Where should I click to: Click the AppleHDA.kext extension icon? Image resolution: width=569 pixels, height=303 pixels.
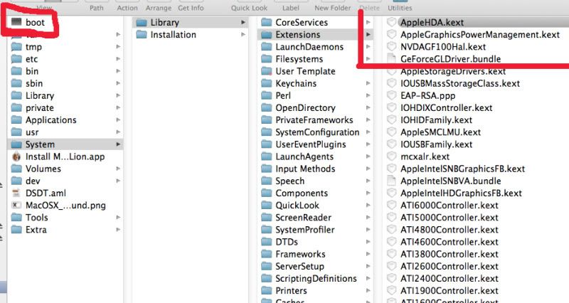[392, 22]
